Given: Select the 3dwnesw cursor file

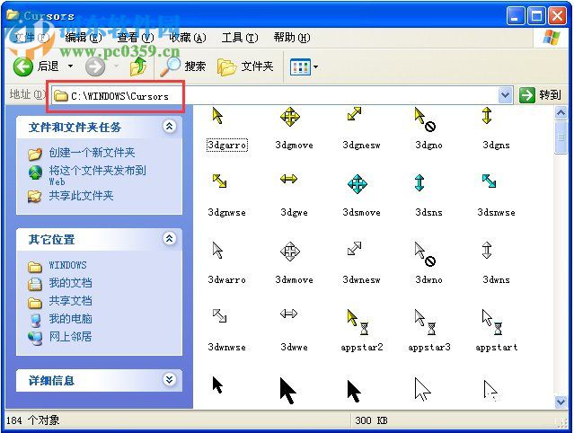Looking at the screenshot, I should coord(361,263).
